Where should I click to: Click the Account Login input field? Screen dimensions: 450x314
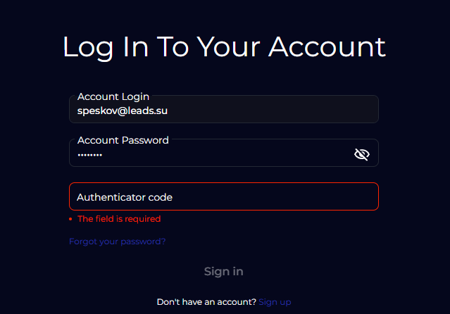pyautogui.click(x=224, y=111)
